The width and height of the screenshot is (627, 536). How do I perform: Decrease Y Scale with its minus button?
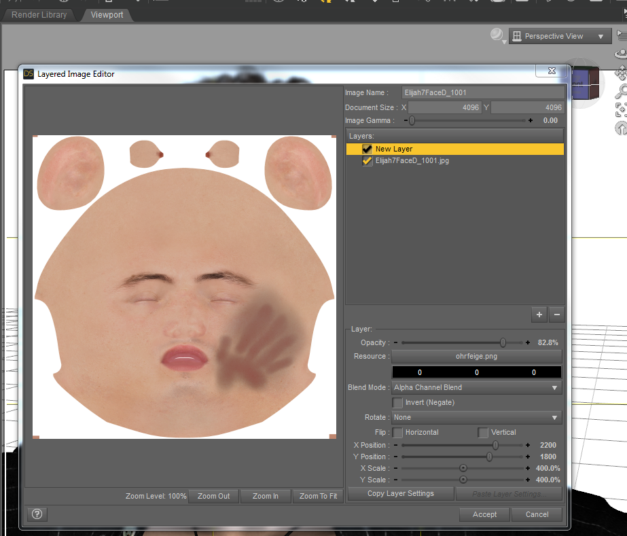[x=396, y=480]
